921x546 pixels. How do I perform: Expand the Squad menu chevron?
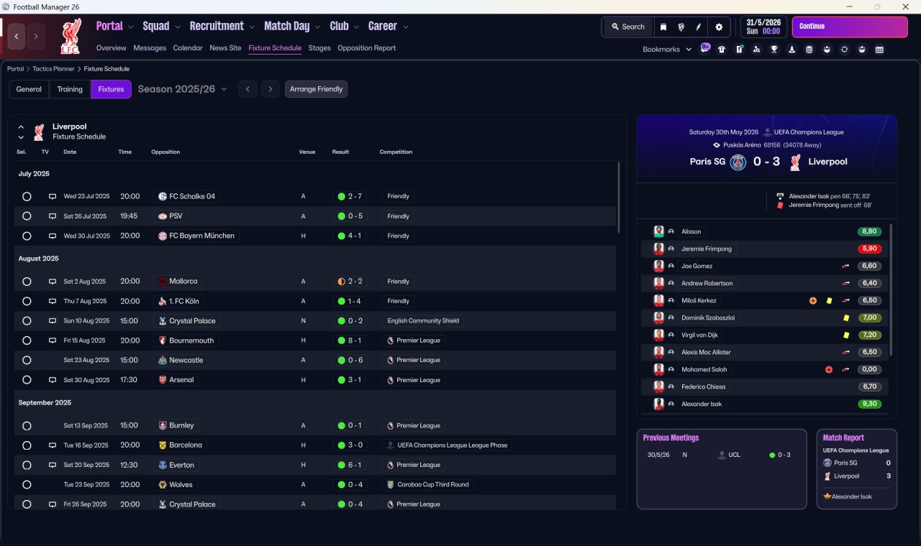tap(177, 27)
